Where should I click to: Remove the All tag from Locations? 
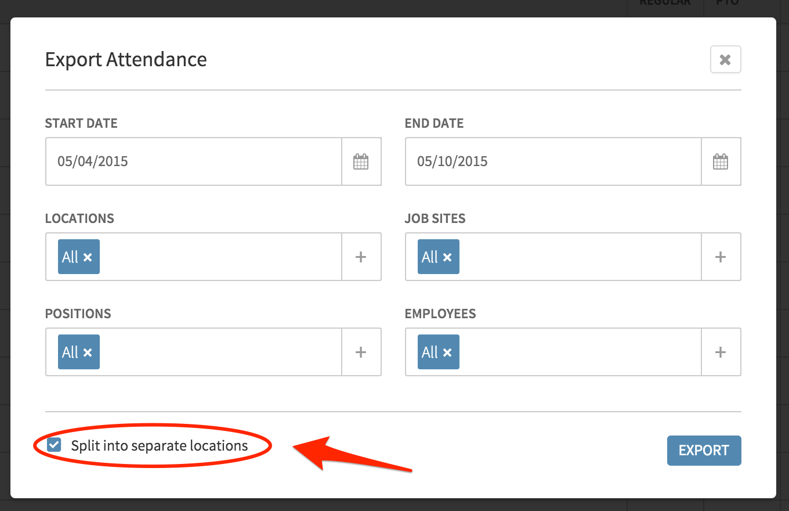click(88, 257)
